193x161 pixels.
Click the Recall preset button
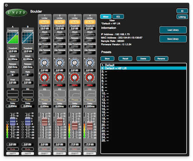click(x=125, y=59)
